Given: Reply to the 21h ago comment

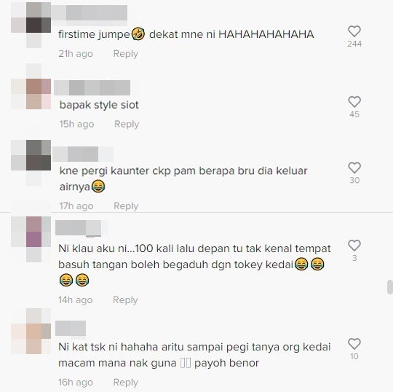Looking at the screenshot, I should click(x=126, y=54).
